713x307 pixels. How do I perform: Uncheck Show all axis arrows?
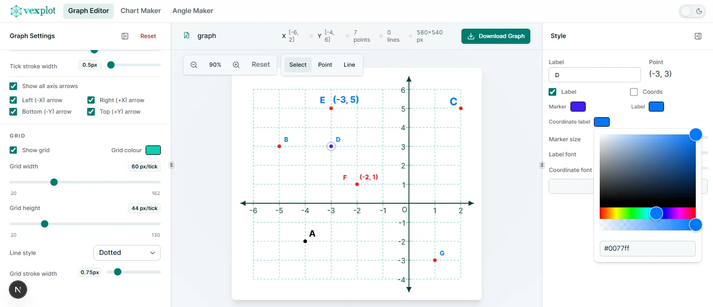pyautogui.click(x=14, y=86)
